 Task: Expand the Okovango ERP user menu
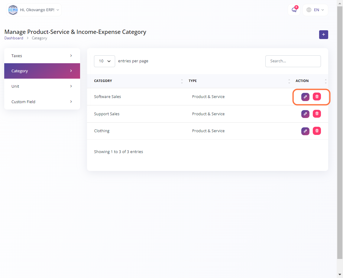tap(34, 10)
